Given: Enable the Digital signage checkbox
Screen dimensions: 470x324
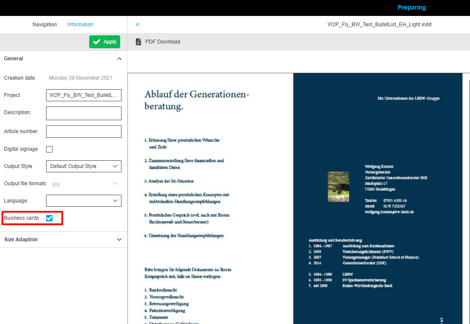Looking at the screenshot, I should coord(50,149).
